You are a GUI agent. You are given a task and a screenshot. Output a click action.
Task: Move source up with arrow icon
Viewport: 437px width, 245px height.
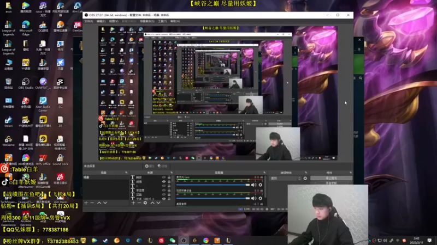[x=152, y=203]
